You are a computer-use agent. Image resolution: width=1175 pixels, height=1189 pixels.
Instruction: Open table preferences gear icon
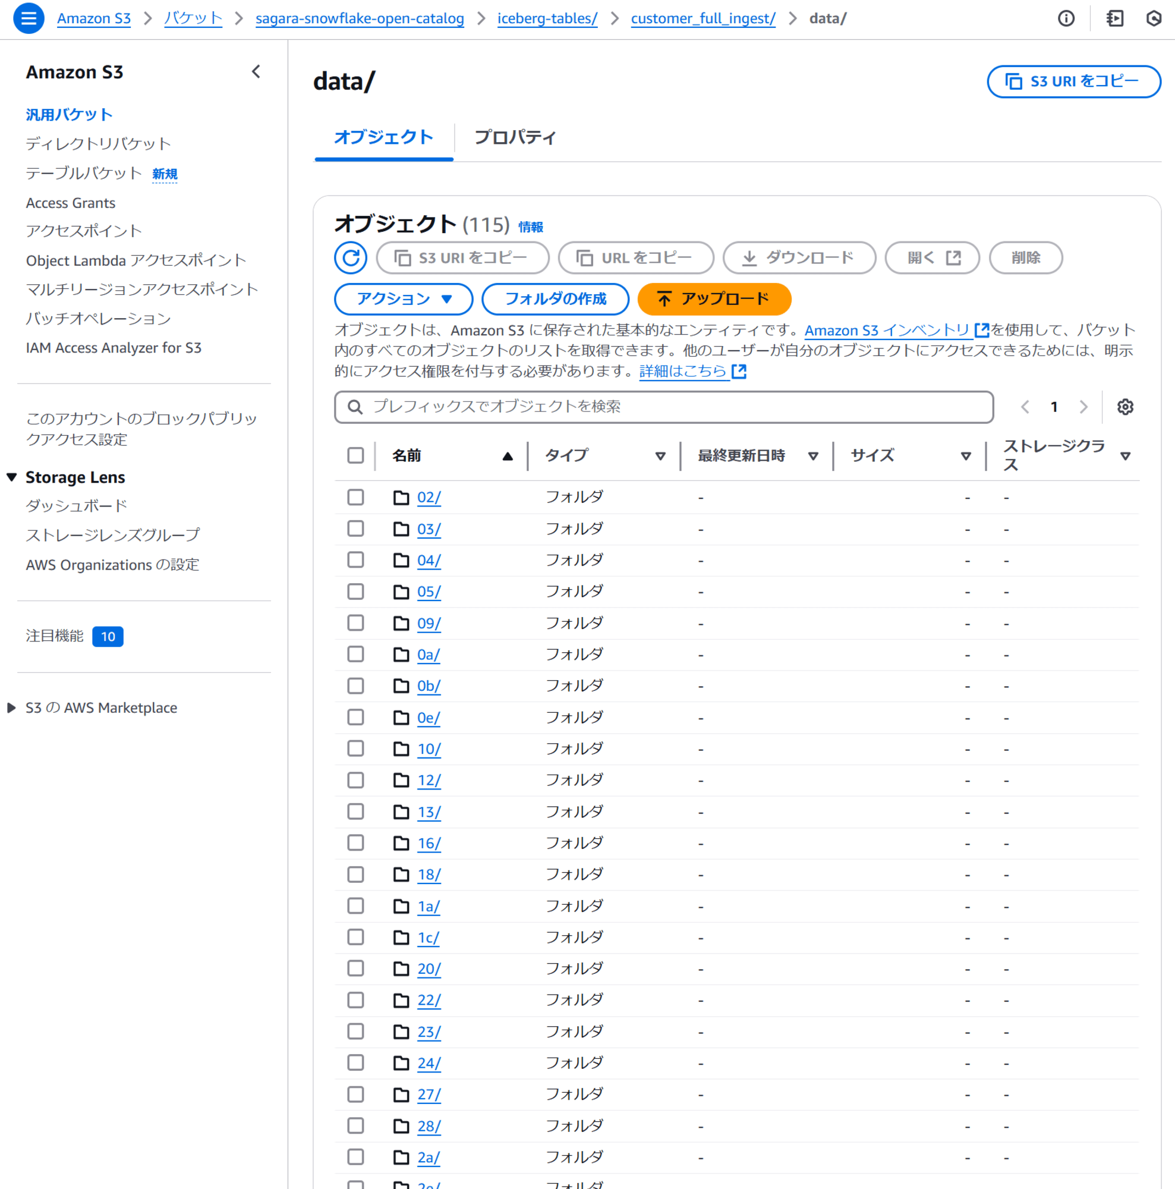[1125, 407]
